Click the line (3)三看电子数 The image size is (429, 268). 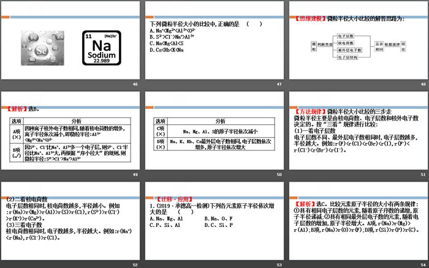pyautogui.click(x=24, y=225)
